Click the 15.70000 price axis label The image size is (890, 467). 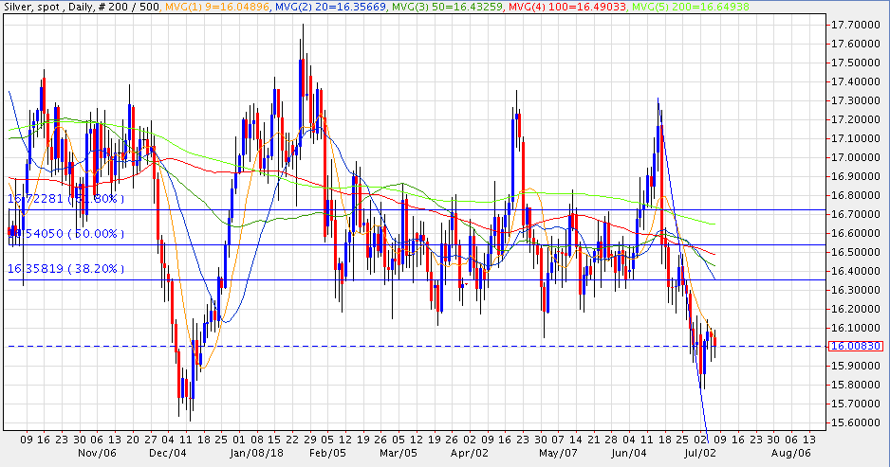tap(857, 404)
